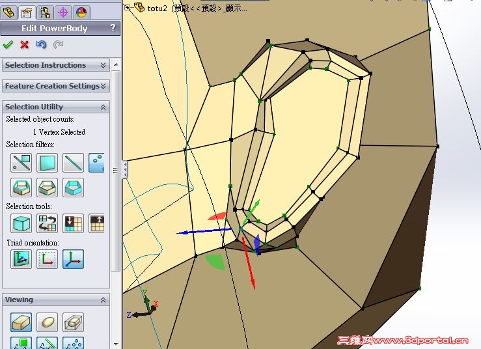Open the FeatureManager design tree tab
481x349 pixels.
(x=8, y=12)
